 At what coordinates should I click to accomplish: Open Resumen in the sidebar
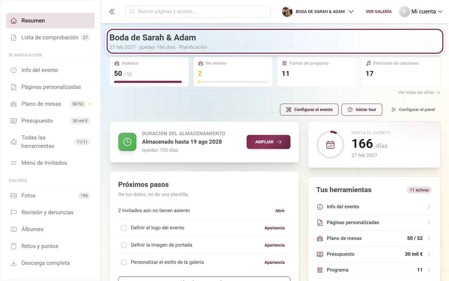click(x=50, y=21)
